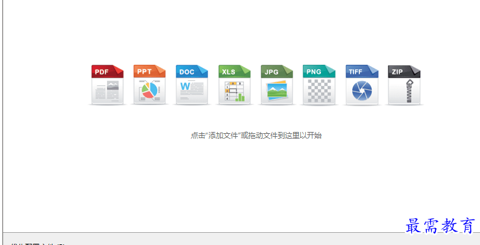Click the black ZIP archive icon
The height and width of the screenshot is (245, 480).
404,84
